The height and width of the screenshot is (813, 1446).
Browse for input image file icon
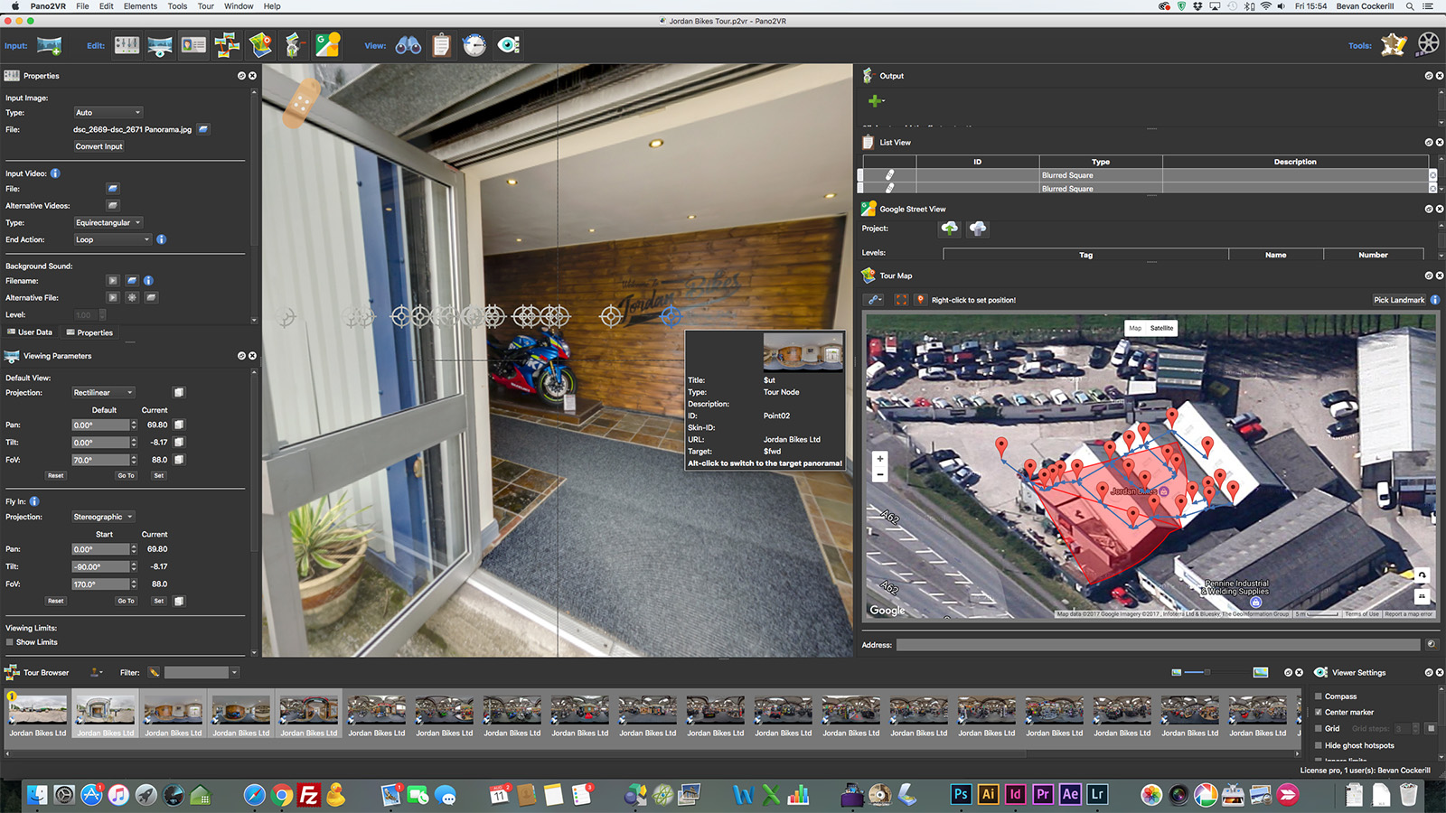pos(203,129)
